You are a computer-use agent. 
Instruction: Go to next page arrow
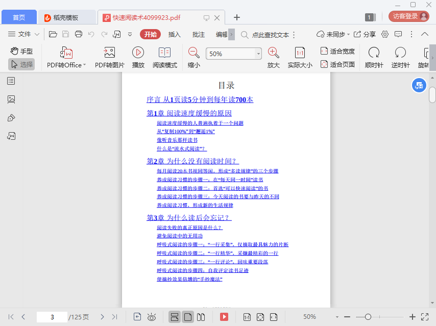pyautogui.click(x=102, y=317)
